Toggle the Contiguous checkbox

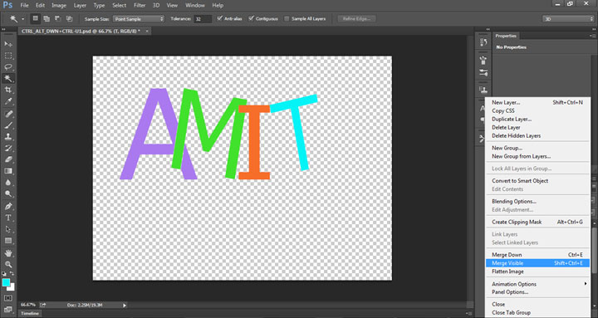tap(252, 18)
